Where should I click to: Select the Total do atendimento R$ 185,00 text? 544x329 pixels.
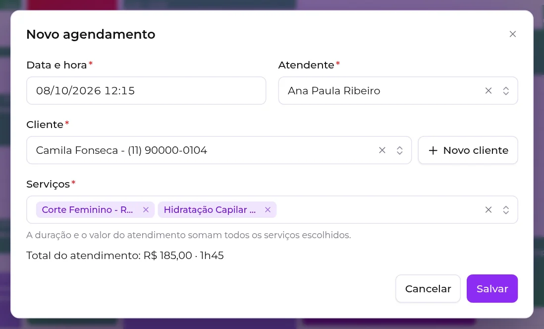(x=125, y=256)
